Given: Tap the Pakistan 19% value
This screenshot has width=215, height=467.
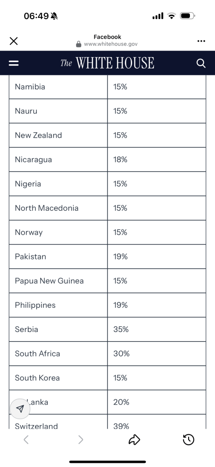Looking at the screenshot, I should (x=120, y=256).
